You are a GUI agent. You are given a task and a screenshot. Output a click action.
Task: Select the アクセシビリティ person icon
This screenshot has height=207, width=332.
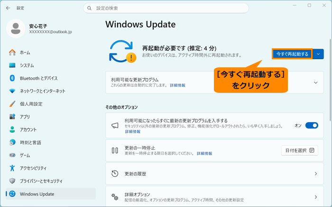coord(12,168)
